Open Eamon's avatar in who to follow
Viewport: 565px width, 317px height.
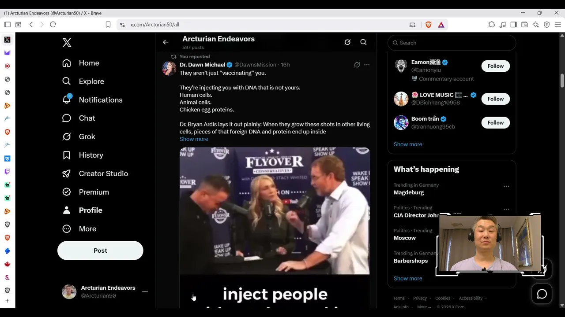[x=401, y=66]
